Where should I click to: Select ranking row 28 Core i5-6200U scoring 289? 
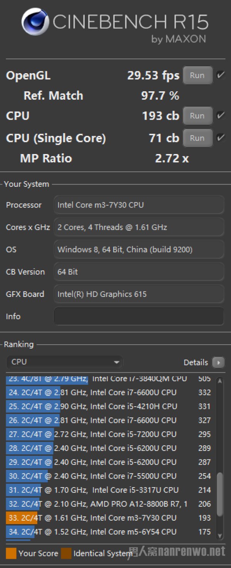(110, 448)
